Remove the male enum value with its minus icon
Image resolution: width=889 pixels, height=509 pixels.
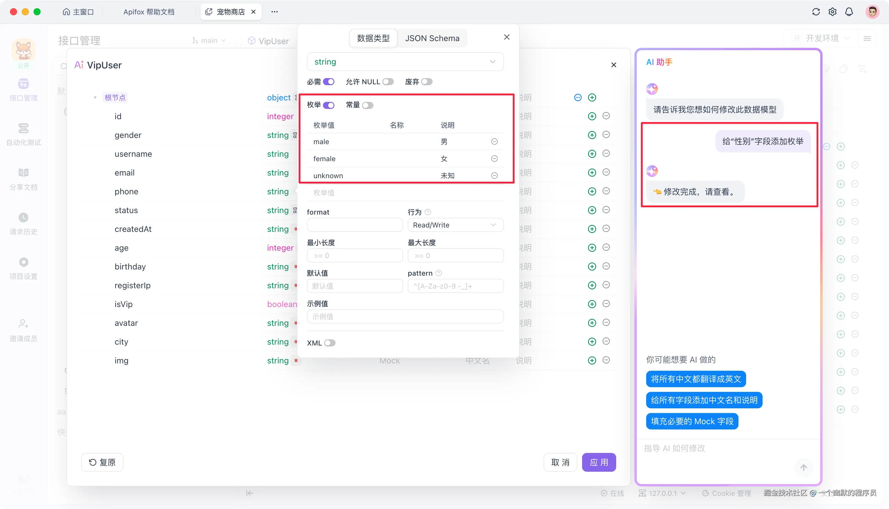494,141
